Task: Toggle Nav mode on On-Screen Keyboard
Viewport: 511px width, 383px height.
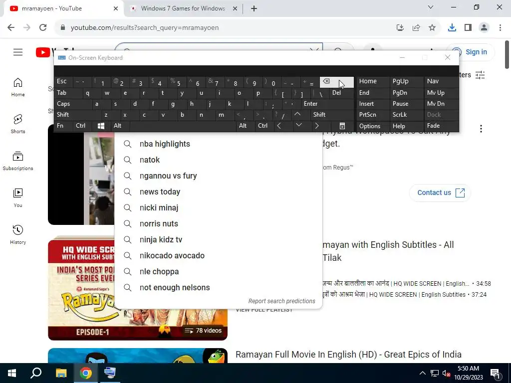Action: pyautogui.click(x=441, y=81)
